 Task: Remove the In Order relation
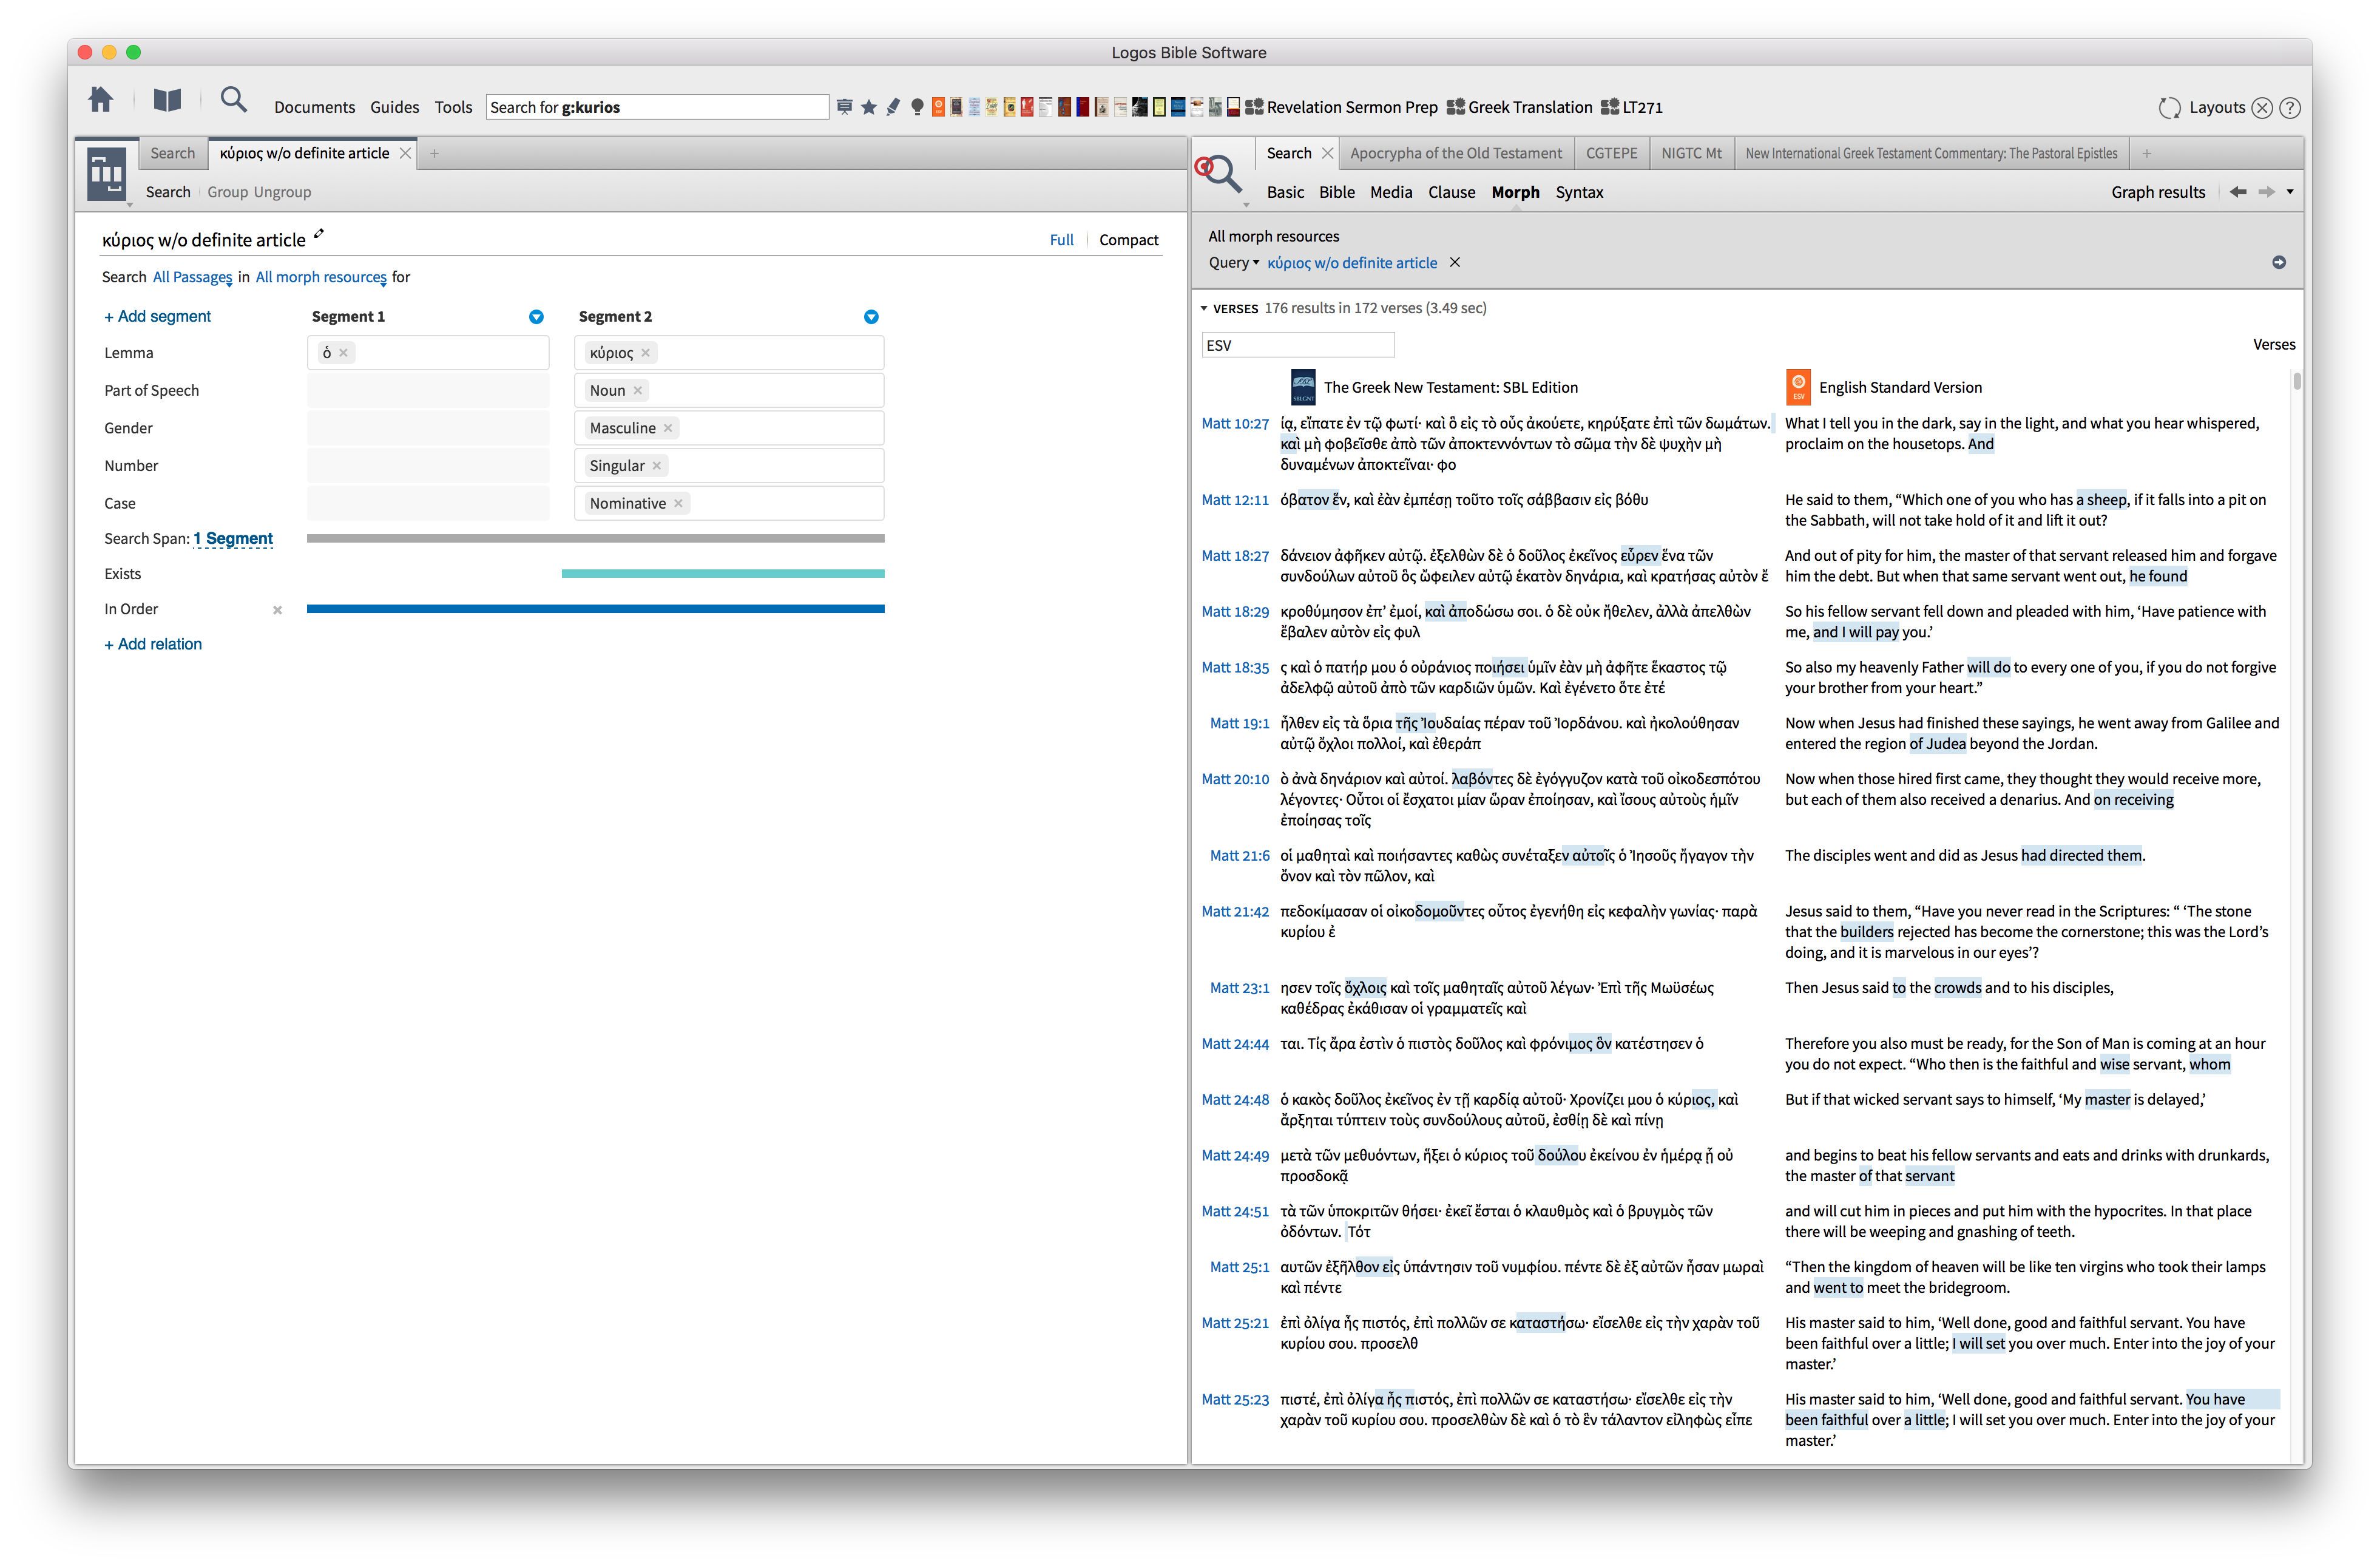point(277,610)
